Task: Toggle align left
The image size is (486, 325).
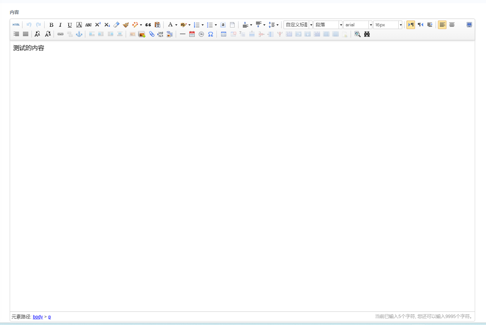Action: pyautogui.click(x=442, y=25)
